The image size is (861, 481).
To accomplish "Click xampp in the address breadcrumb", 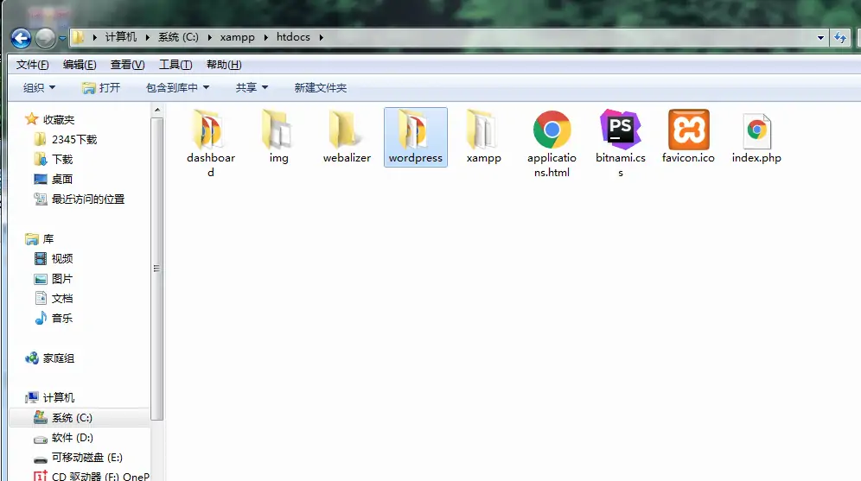I will pos(237,37).
